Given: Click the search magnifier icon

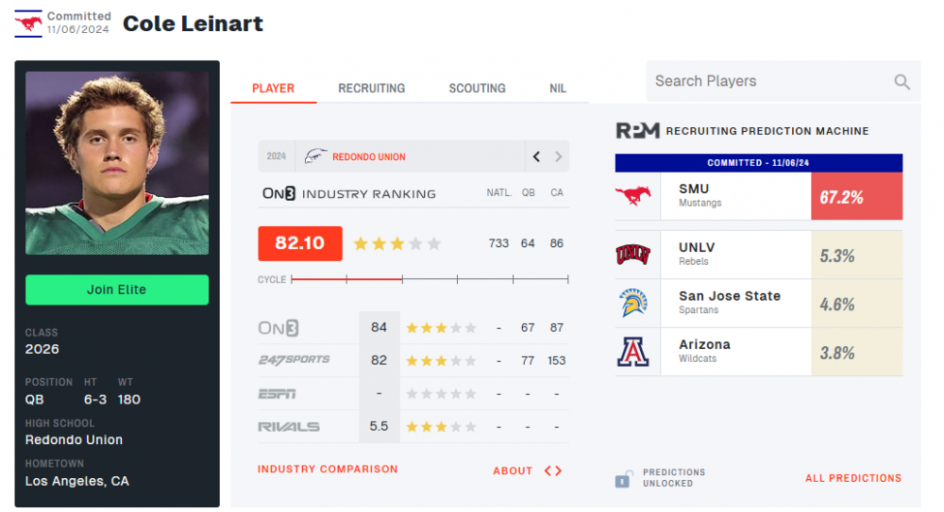Looking at the screenshot, I should [902, 82].
